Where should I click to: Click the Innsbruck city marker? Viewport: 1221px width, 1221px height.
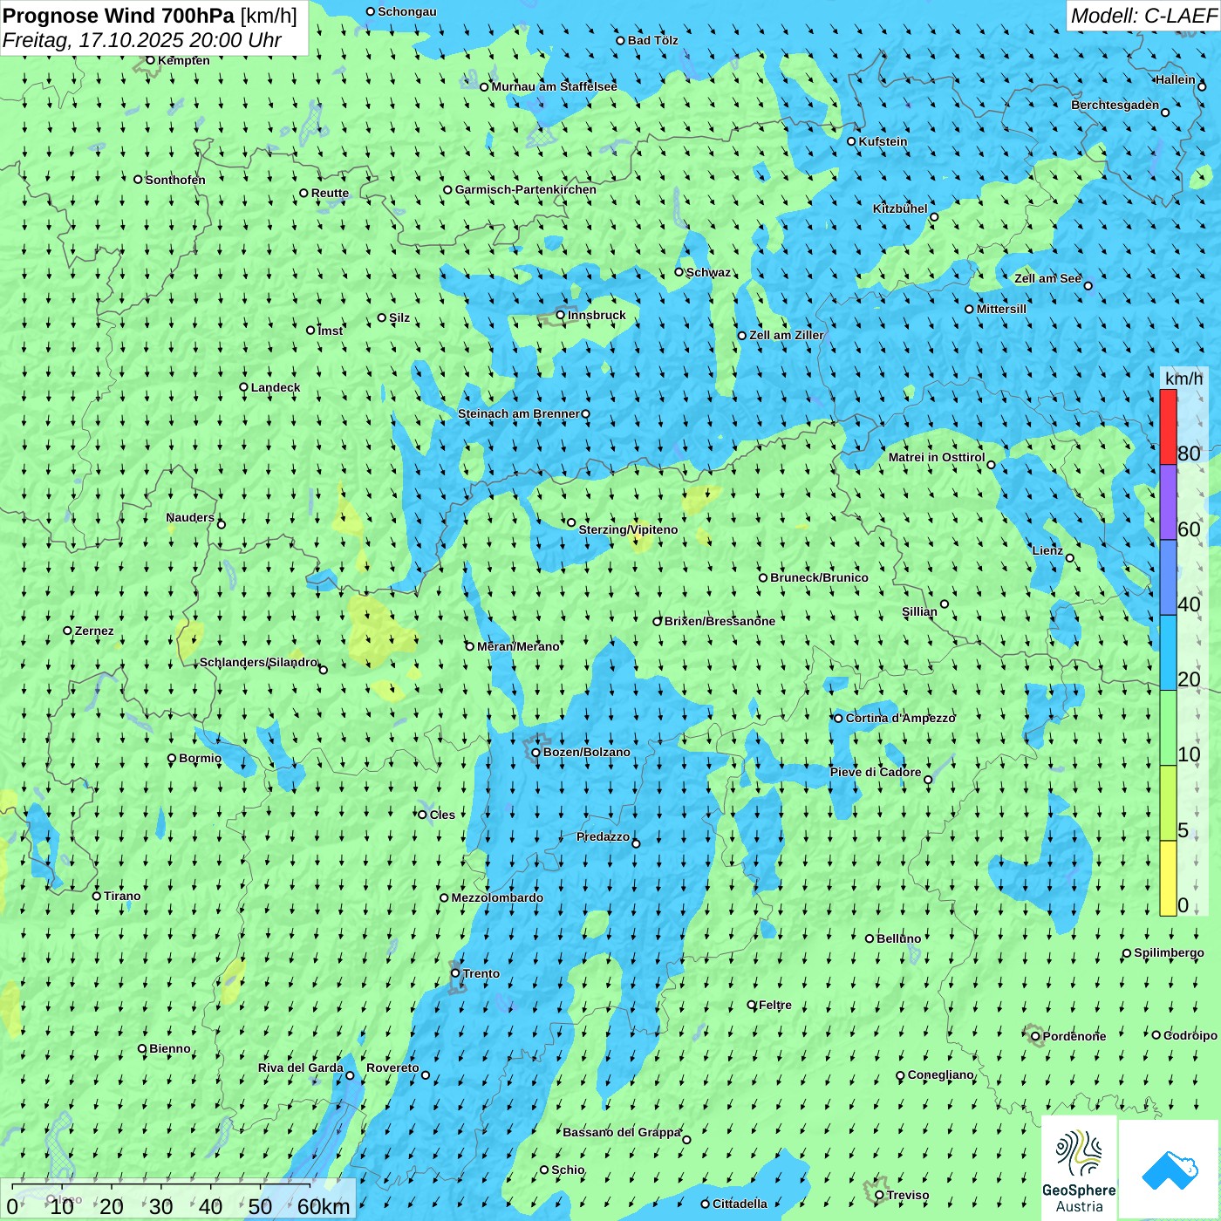tap(561, 315)
